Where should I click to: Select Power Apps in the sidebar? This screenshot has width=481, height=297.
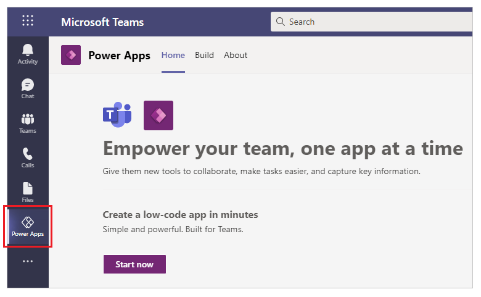(x=28, y=227)
